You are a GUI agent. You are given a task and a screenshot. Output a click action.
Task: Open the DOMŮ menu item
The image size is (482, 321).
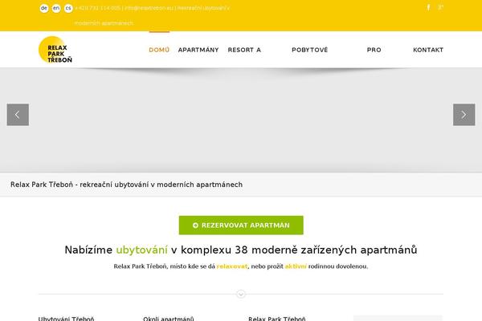point(159,50)
